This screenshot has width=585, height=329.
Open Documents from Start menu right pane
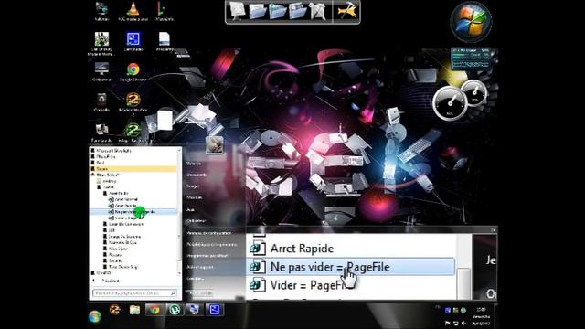coord(197,175)
